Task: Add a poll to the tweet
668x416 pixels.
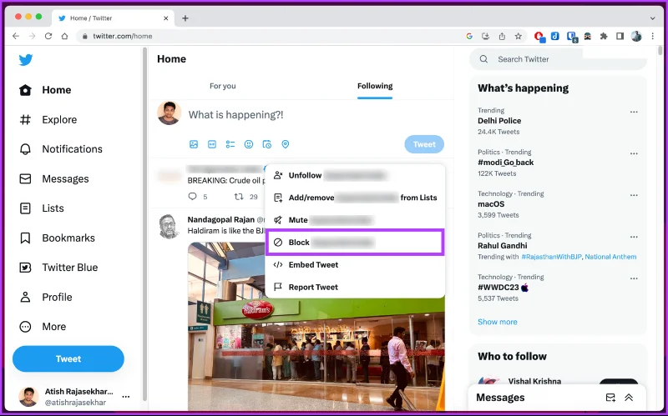Action: click(230, 144)
